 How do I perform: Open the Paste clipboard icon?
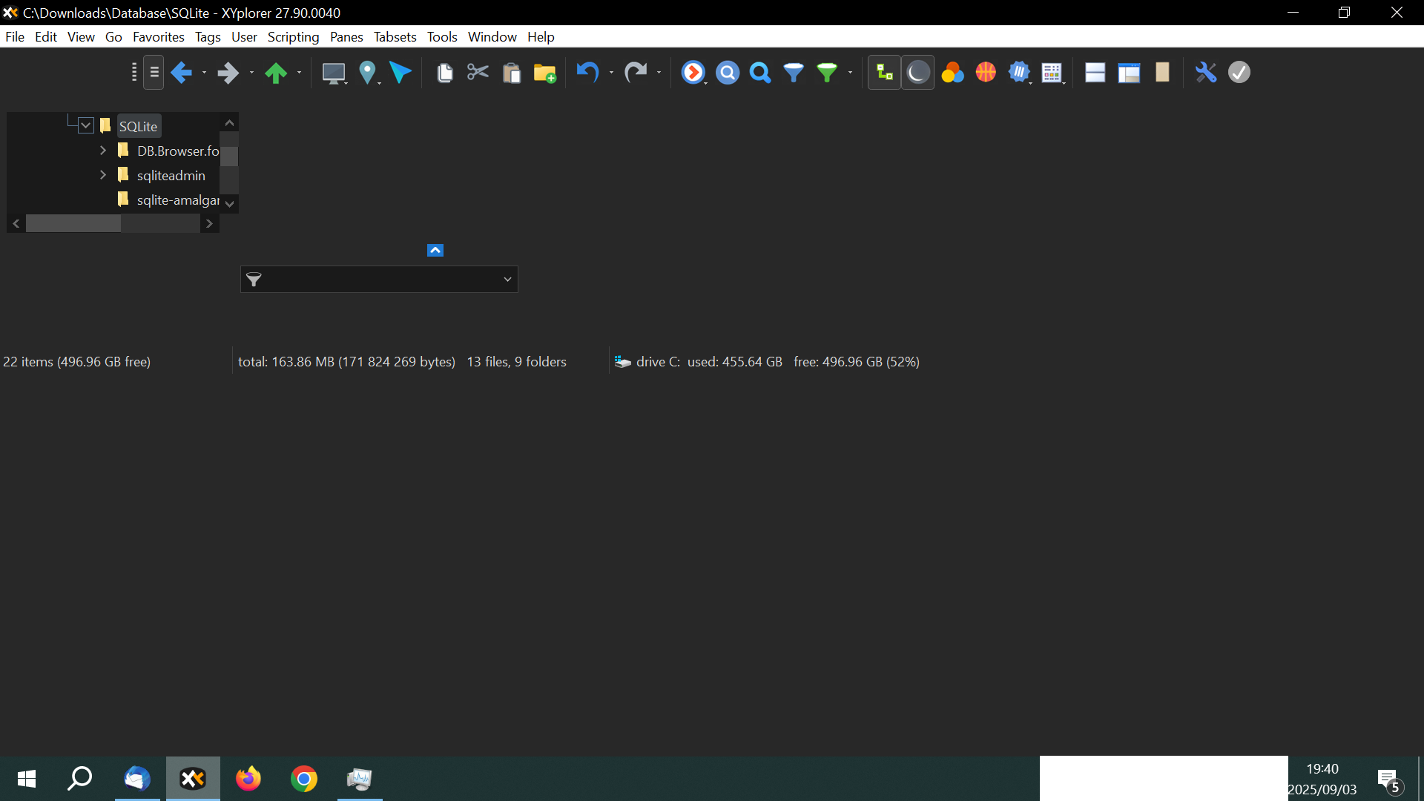click(x=512, y=72)
